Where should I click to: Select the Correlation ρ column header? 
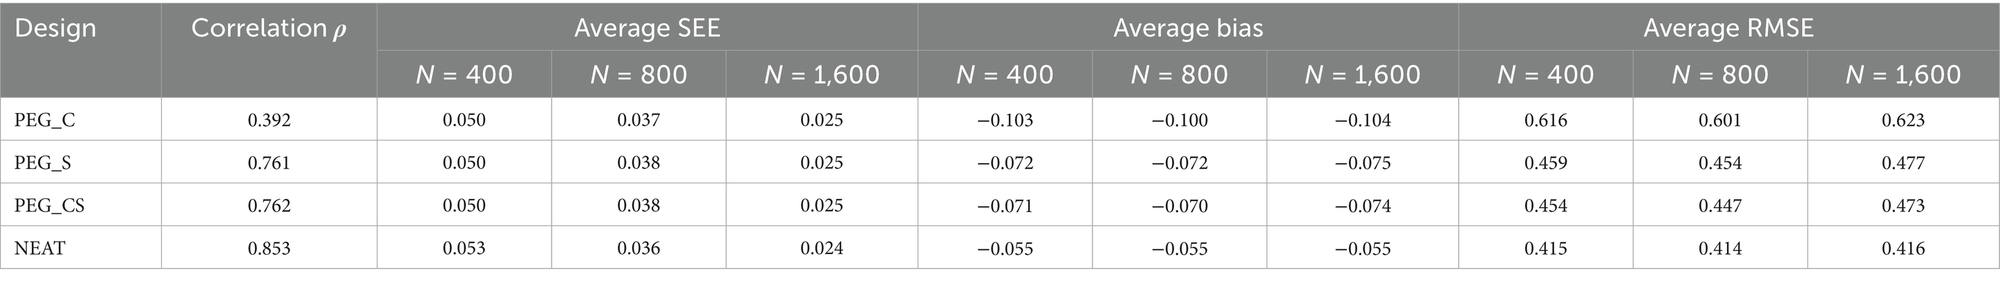(x=269, y=29)
